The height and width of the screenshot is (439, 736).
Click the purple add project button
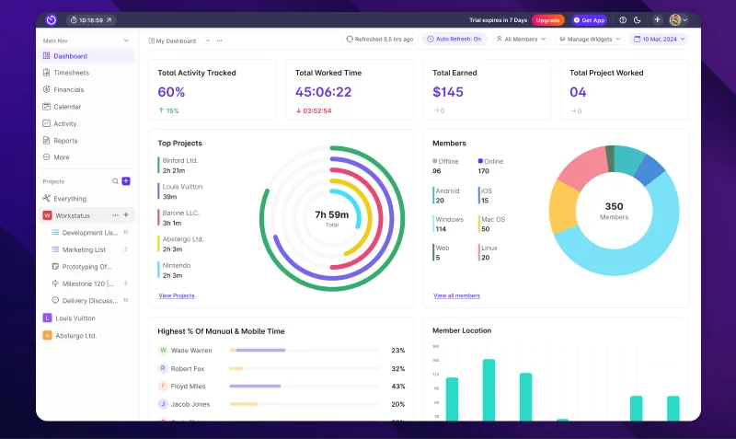point(126,181)
